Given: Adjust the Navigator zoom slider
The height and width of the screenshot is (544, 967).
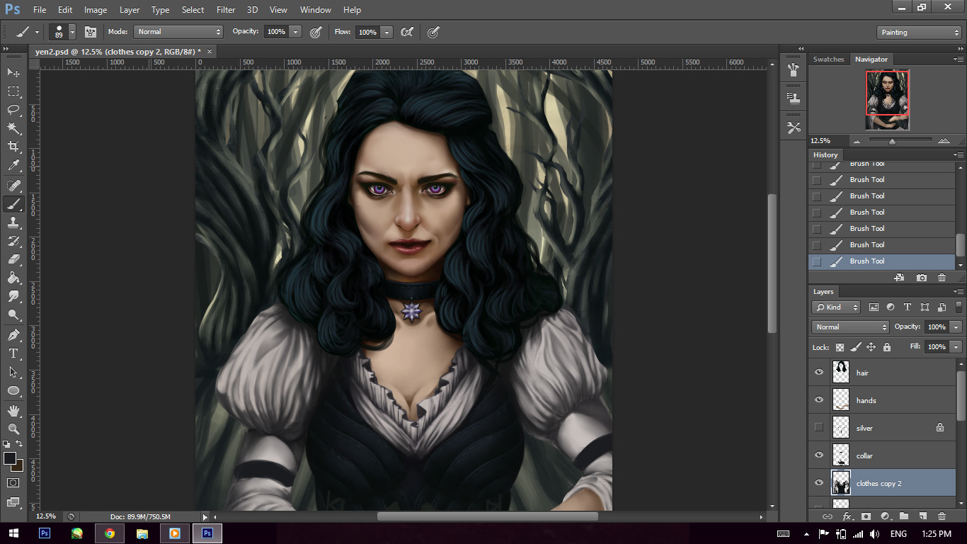Looking at the screenshot, I should coord(892,141).
